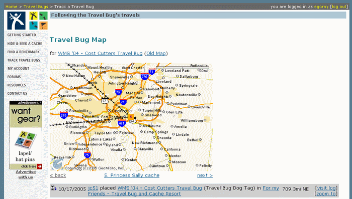
Task: Go to next map stop
Action: tap(205, 175)
